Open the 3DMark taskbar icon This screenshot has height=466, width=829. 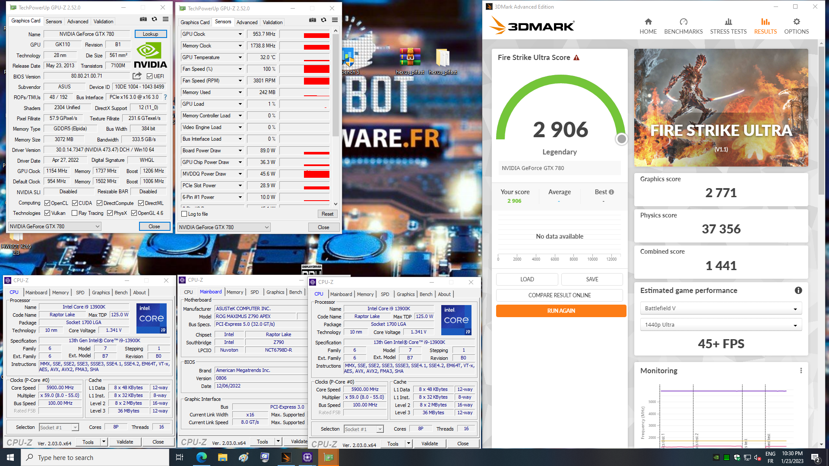[x=286, y=457]
